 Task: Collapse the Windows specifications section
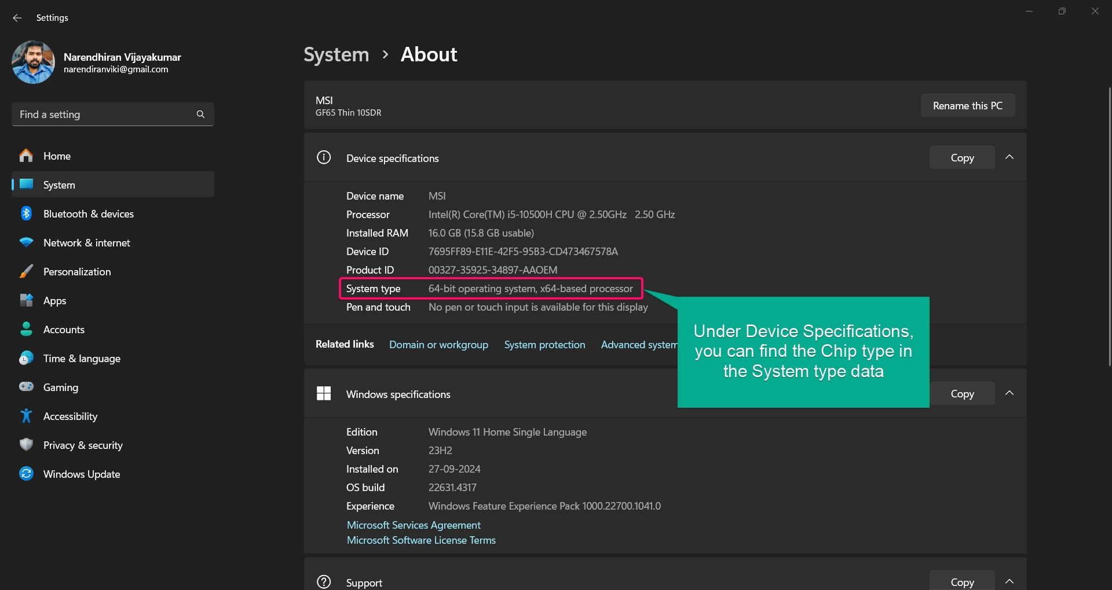[1009, 393]
